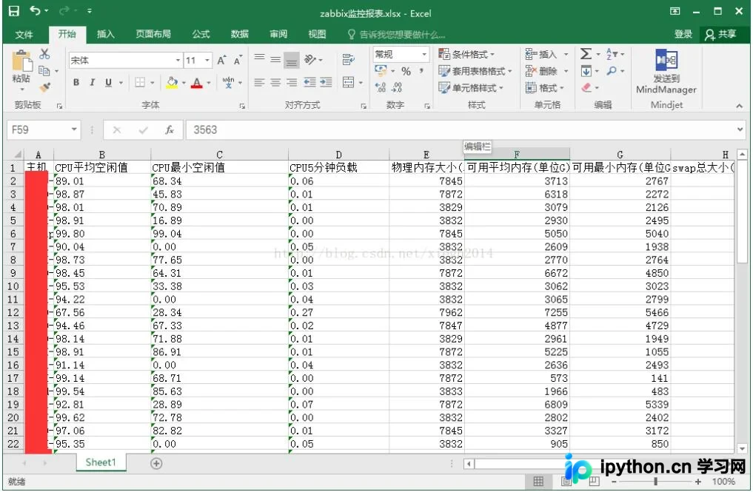
Task: Undo the last action
Action: 36,10
